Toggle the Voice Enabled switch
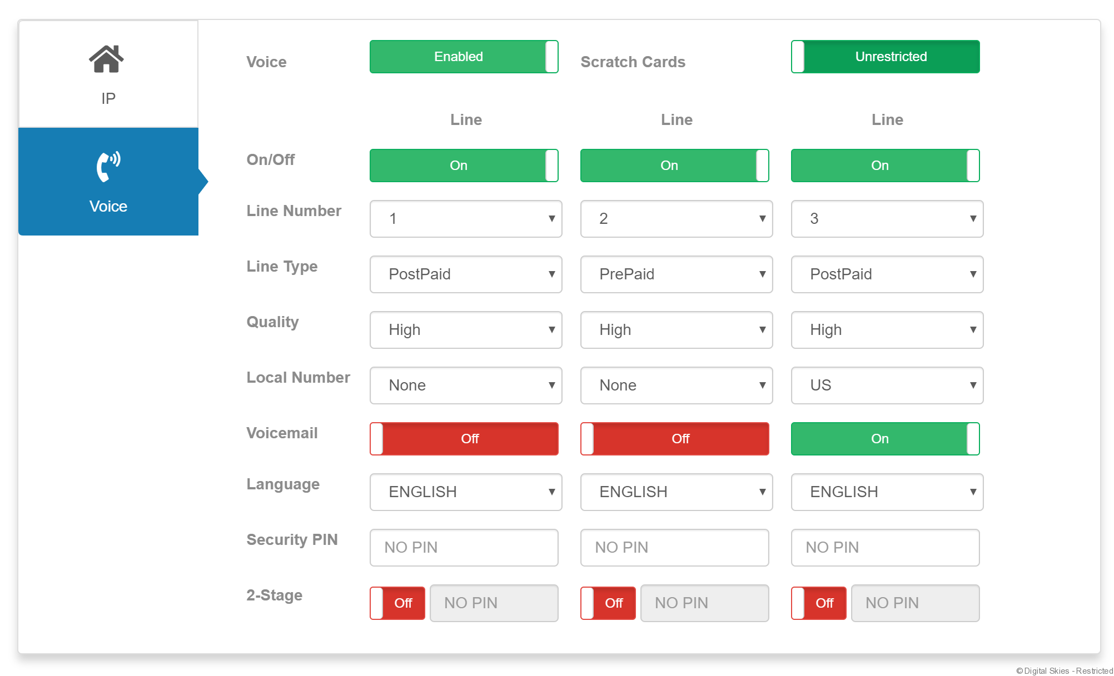 coord(464,57)
